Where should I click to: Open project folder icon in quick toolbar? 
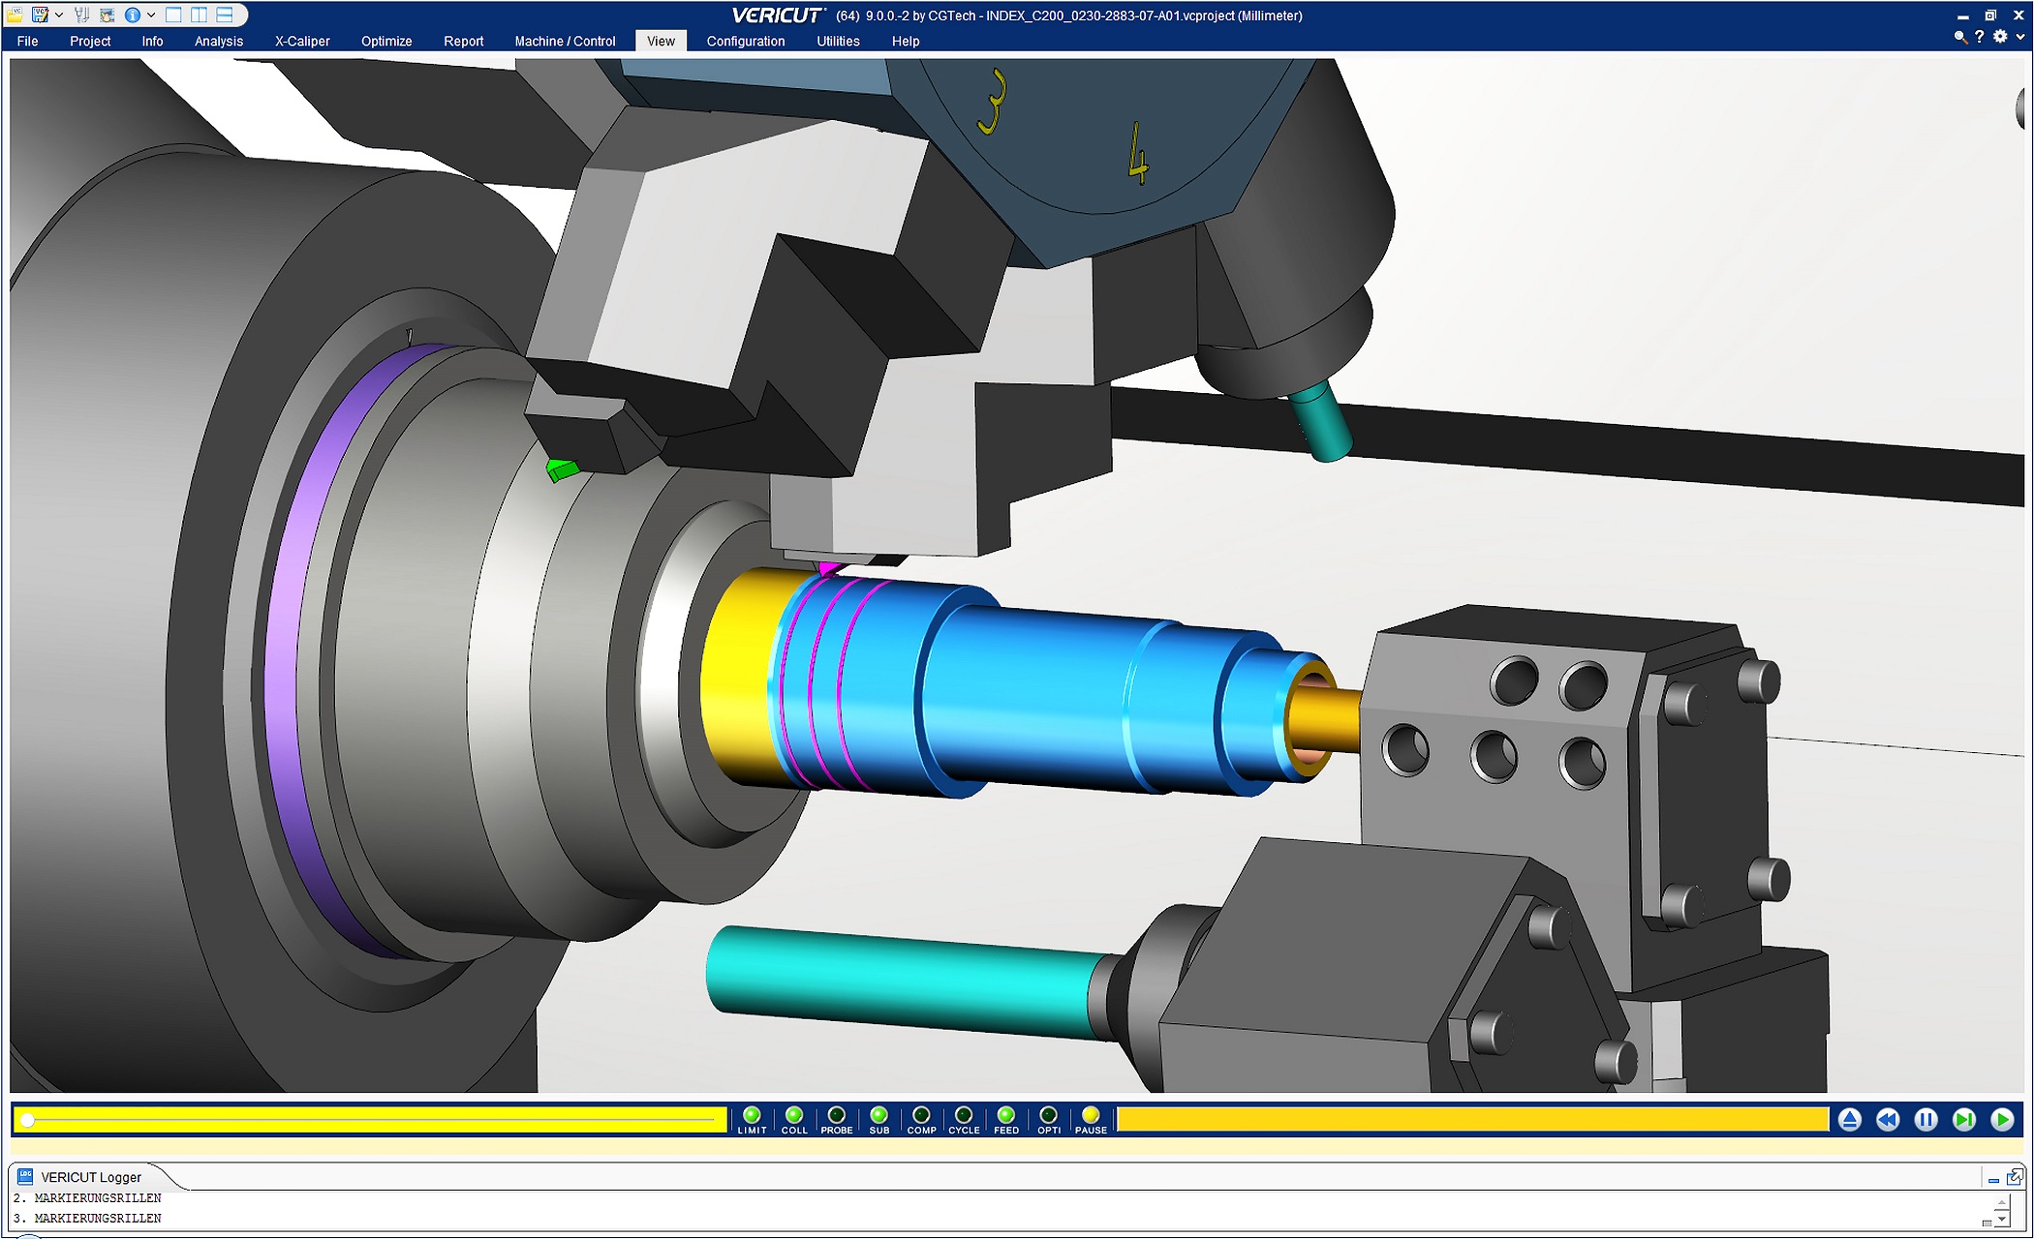click(15, 15)
